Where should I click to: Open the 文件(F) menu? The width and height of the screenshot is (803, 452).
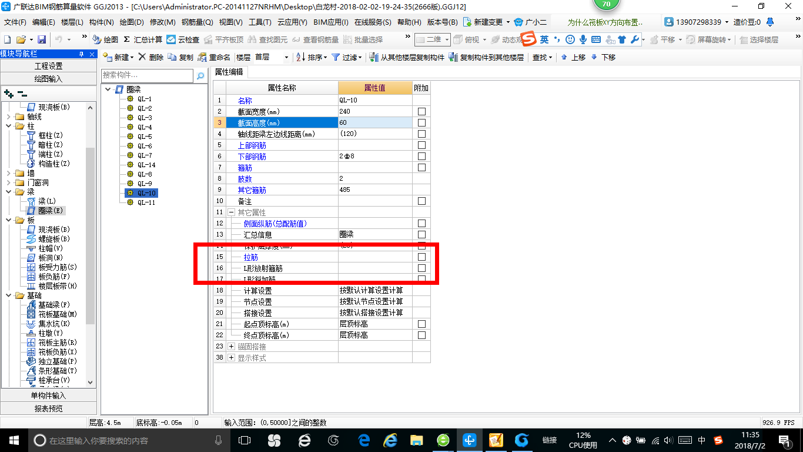point(15,22)
